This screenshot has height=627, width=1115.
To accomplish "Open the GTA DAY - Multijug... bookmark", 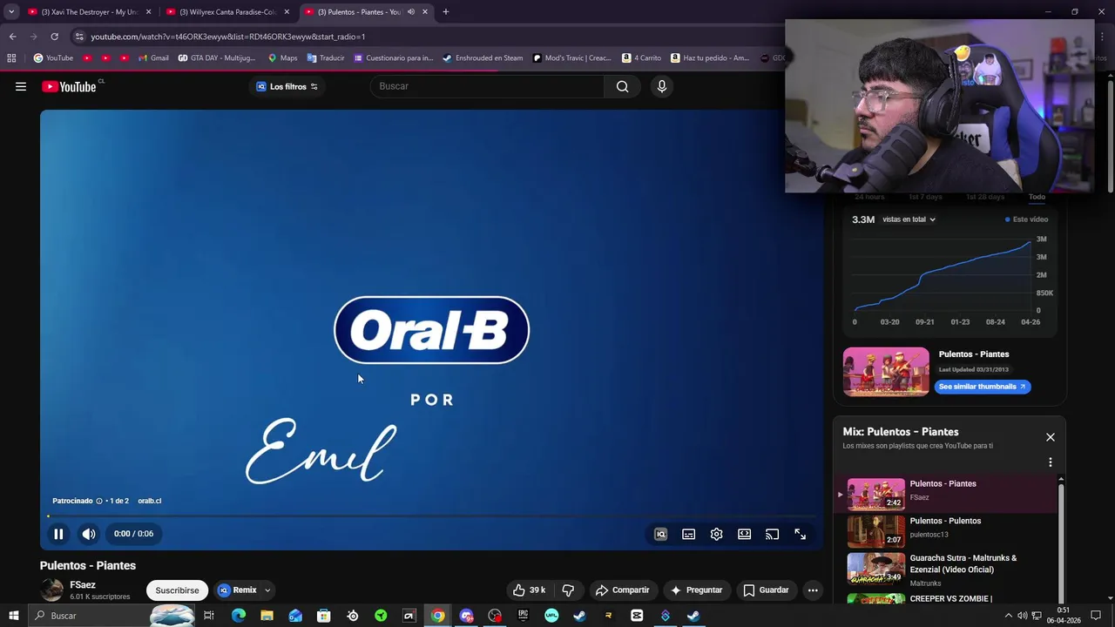I will pos(217,58).
